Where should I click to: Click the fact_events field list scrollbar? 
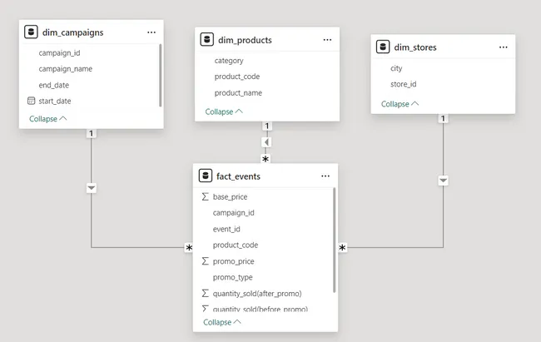[x=335, y=240]
